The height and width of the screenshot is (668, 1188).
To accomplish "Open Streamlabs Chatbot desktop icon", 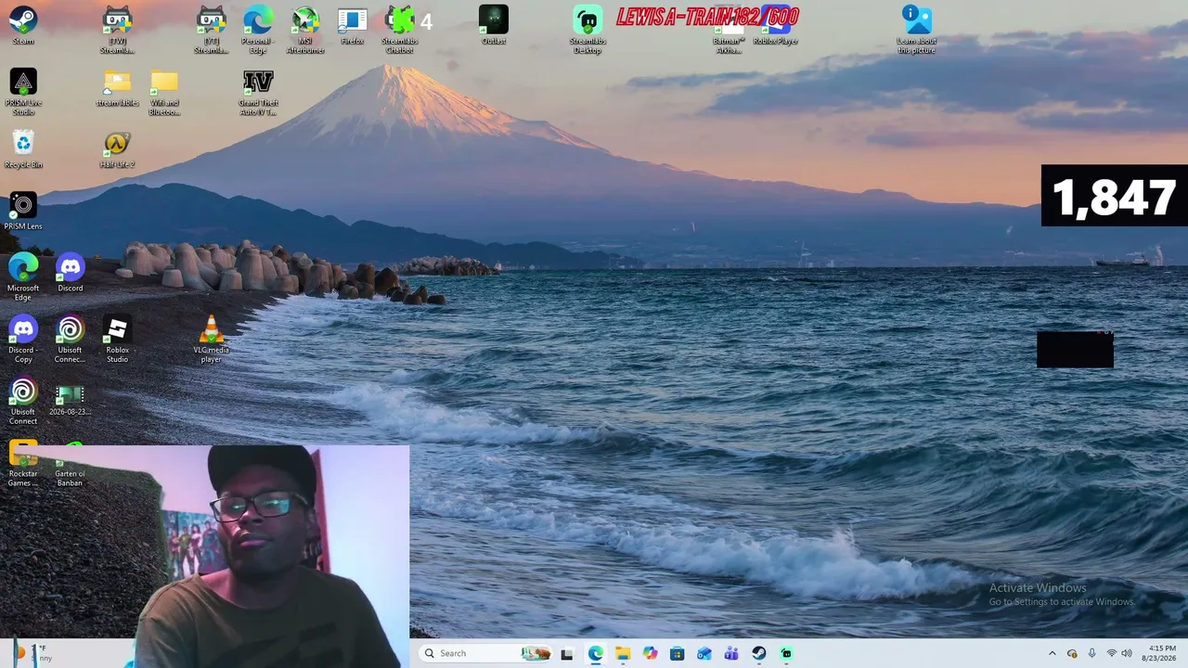I will (400, 30).
